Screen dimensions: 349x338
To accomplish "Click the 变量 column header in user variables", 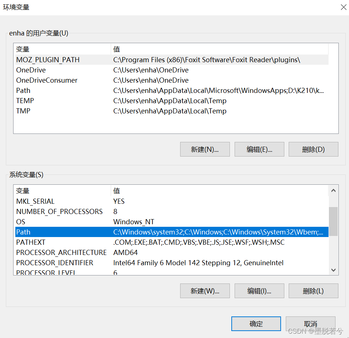I will coord(63,49).
